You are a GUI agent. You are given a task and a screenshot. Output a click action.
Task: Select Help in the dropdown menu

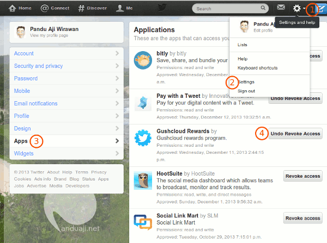coord(243,59)
